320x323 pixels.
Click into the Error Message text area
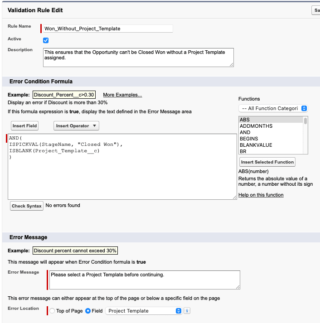(x=145, y=280)
